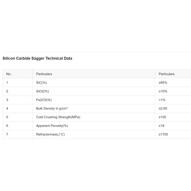Click row number 4 cell

[x=7, y=108]
